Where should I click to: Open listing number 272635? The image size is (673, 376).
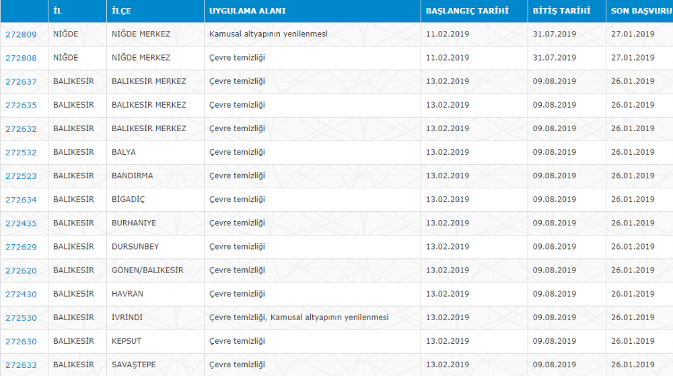point(21,105)
